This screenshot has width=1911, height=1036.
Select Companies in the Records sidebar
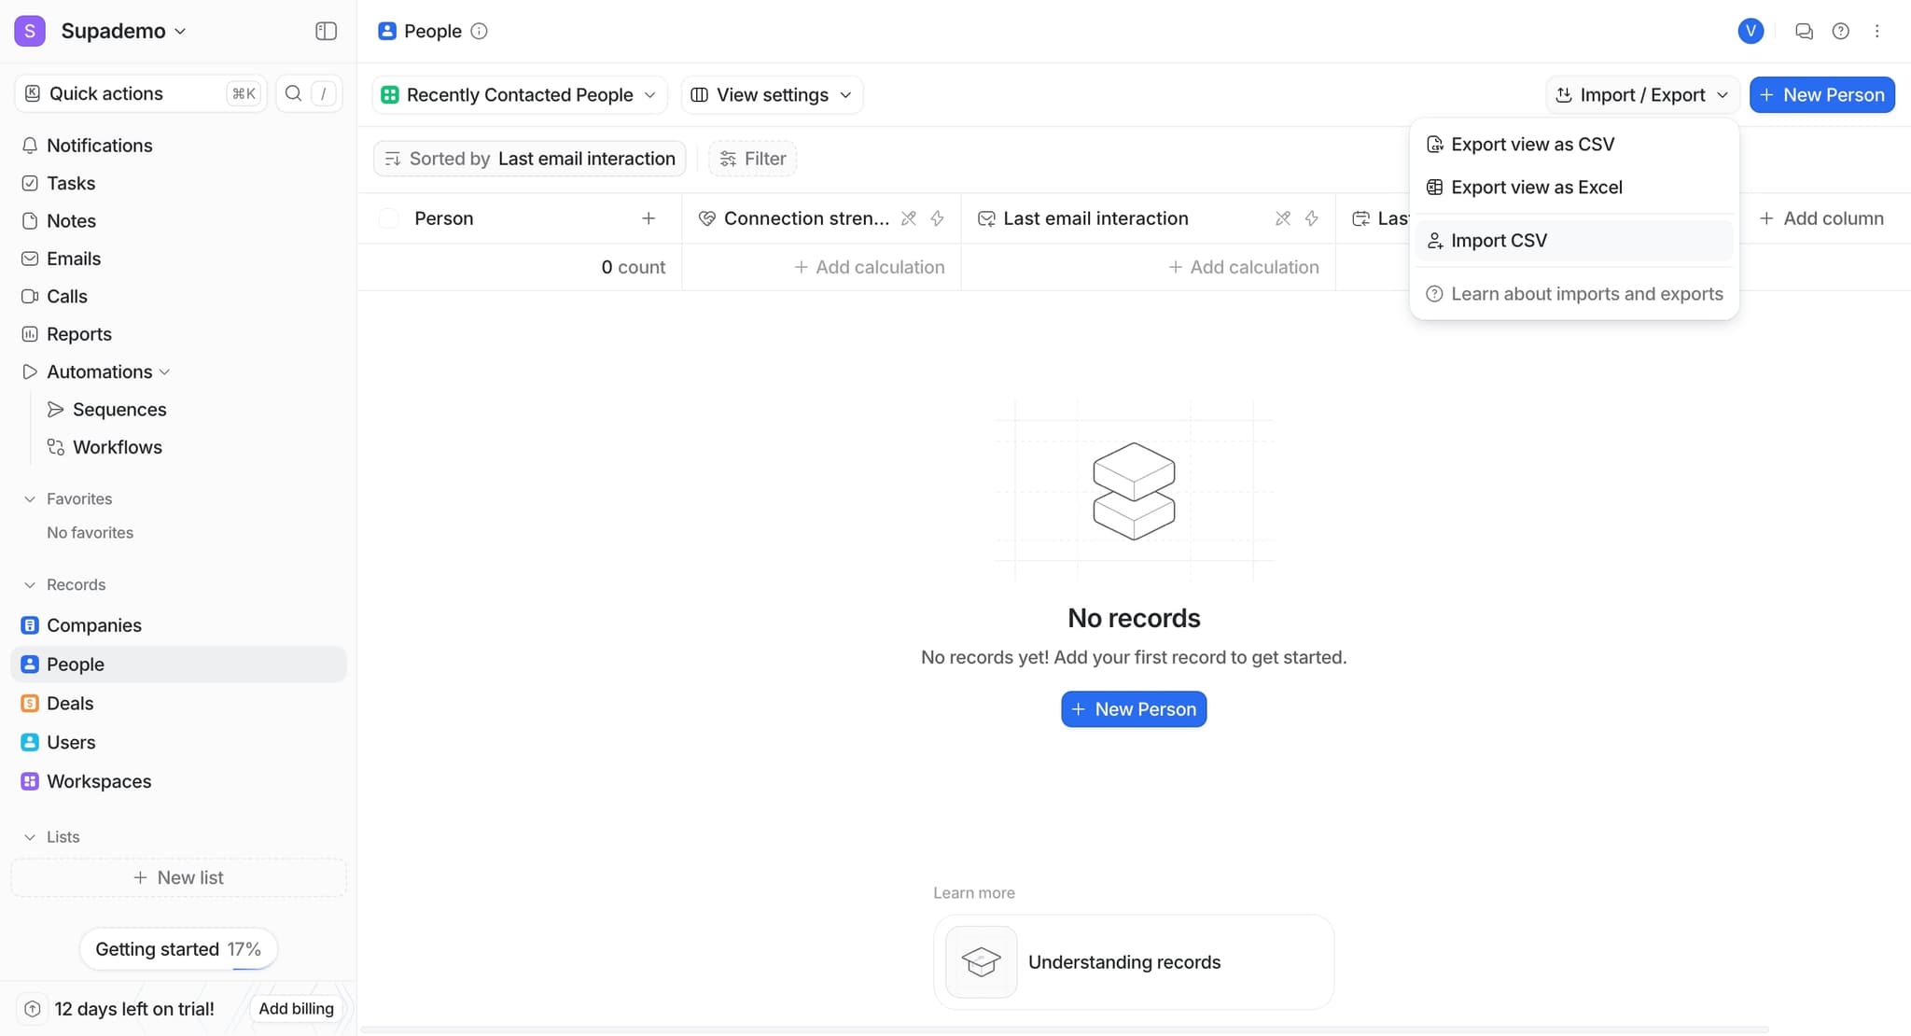click(93, 625)
